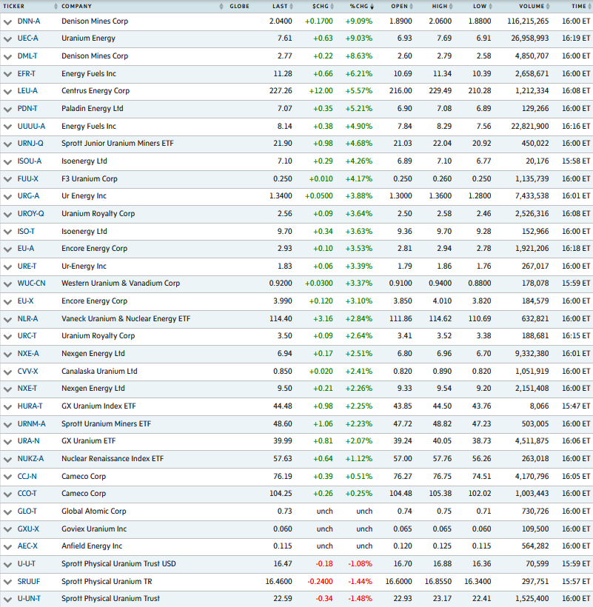Open the CVV-X ticker link

28,372
